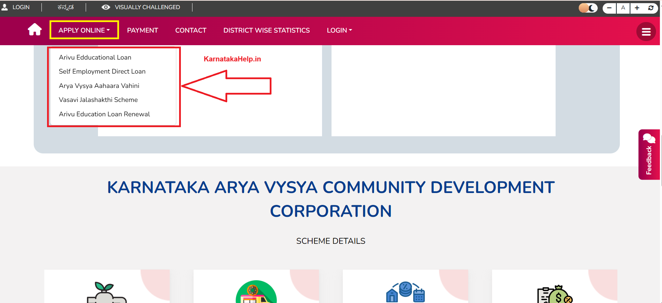Increase font size with plus button

[637, 8]
